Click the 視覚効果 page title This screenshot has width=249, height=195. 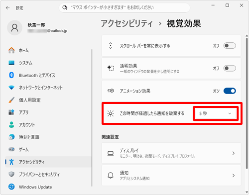pos(184,23)
